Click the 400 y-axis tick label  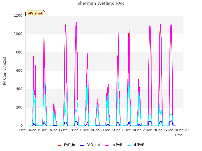point(19,89)
